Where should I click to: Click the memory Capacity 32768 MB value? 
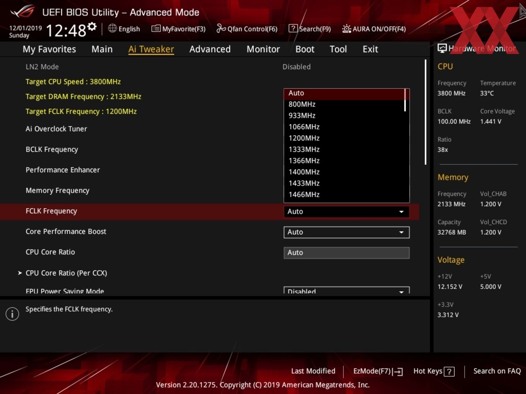pyautogui.click(x=451, y=233)
